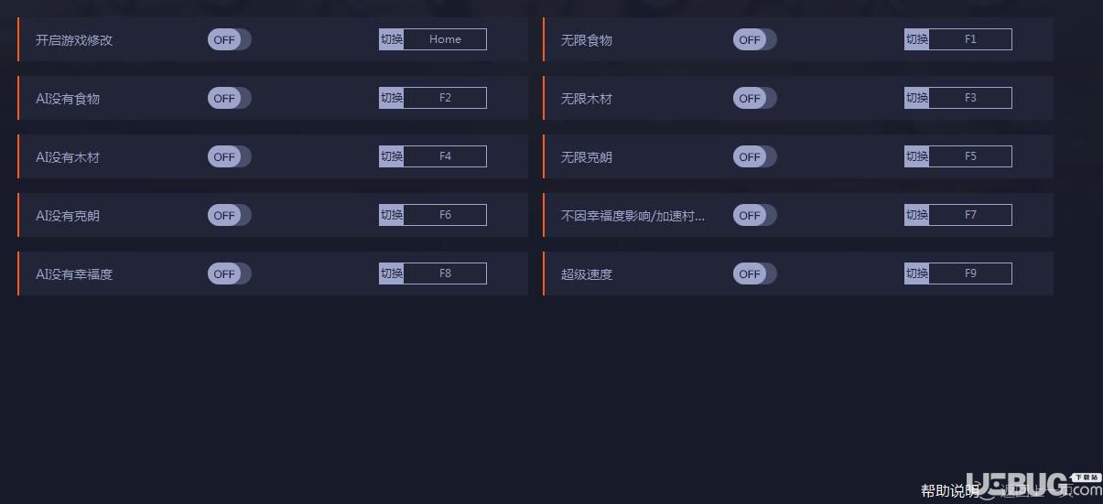
Task: Click the 切换 label beside F6
Action: [x=392, y=215]
